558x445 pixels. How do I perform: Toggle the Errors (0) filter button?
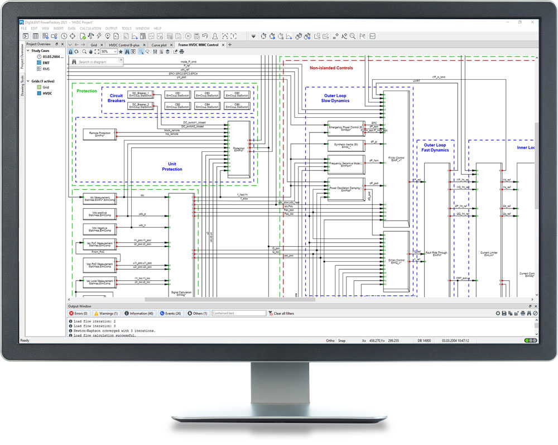[x=78, y=313]
